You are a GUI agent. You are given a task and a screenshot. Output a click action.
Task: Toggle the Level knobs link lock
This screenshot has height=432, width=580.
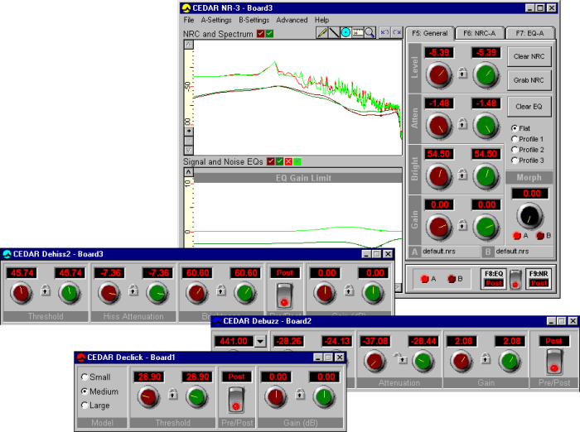(462, 73)
